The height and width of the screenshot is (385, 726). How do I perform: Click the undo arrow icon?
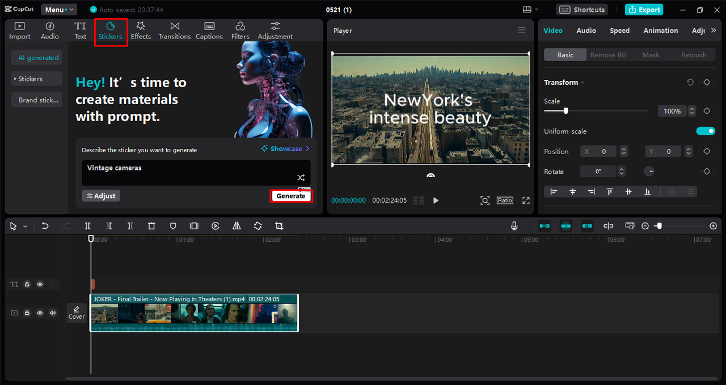pyautogui.click(x=45, y=226)
